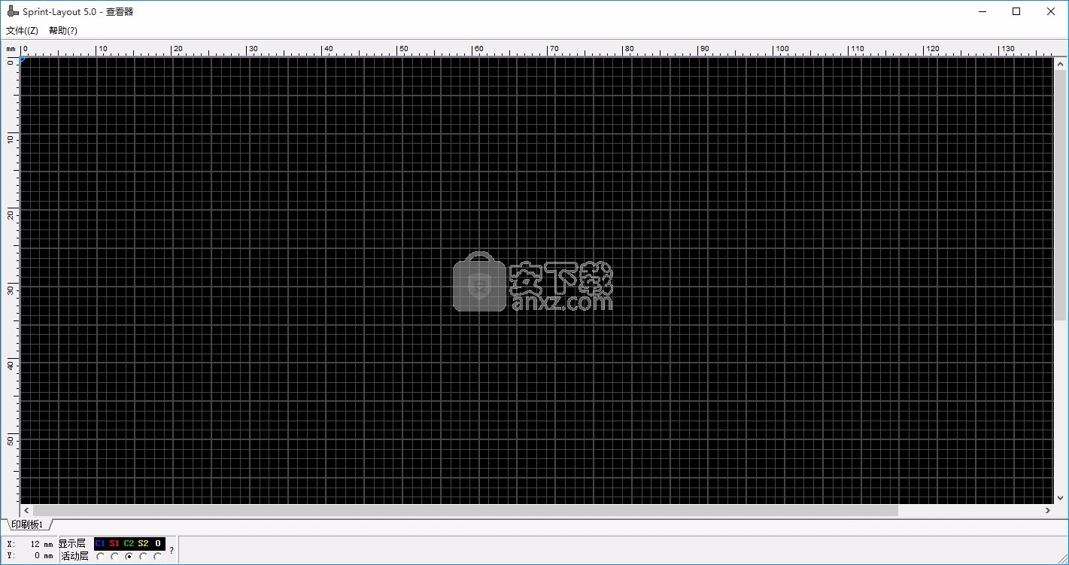Click the Sprint-Layout application icon in title bar
The image size is (1069, 565).
tap(12, 11)
